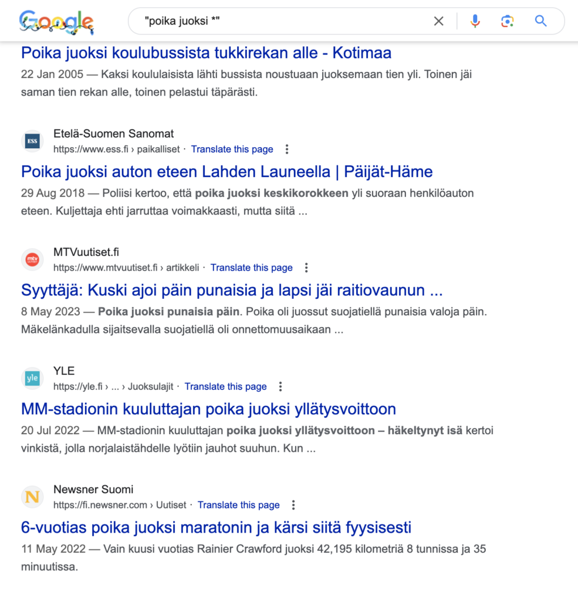Focus the search input field
Screen dimensions: 578x600
click(282, 22)
